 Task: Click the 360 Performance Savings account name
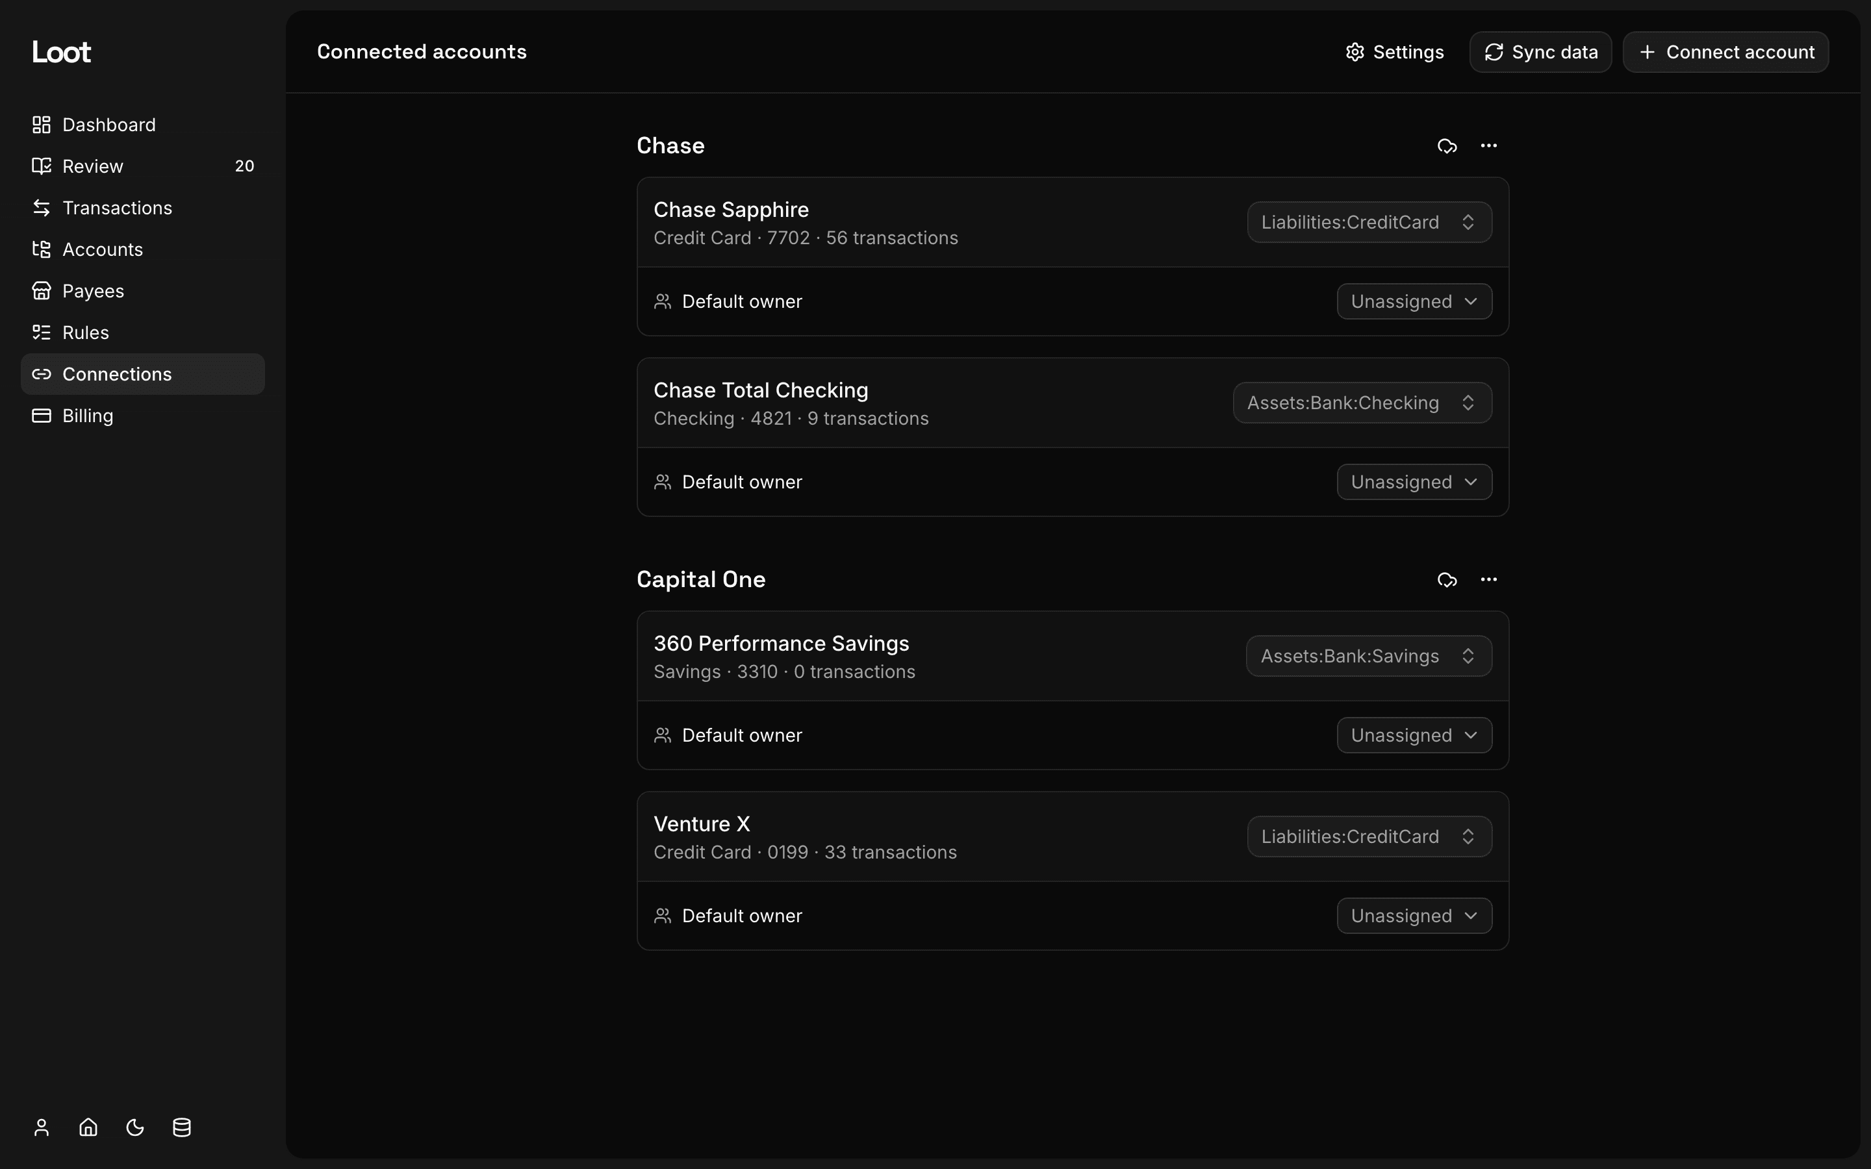(x=781, y=643)
